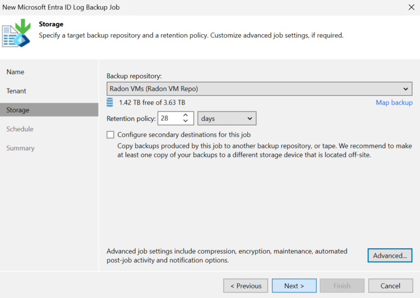Click the Finish button
The image size is (420, 298).
coord(342,286)
